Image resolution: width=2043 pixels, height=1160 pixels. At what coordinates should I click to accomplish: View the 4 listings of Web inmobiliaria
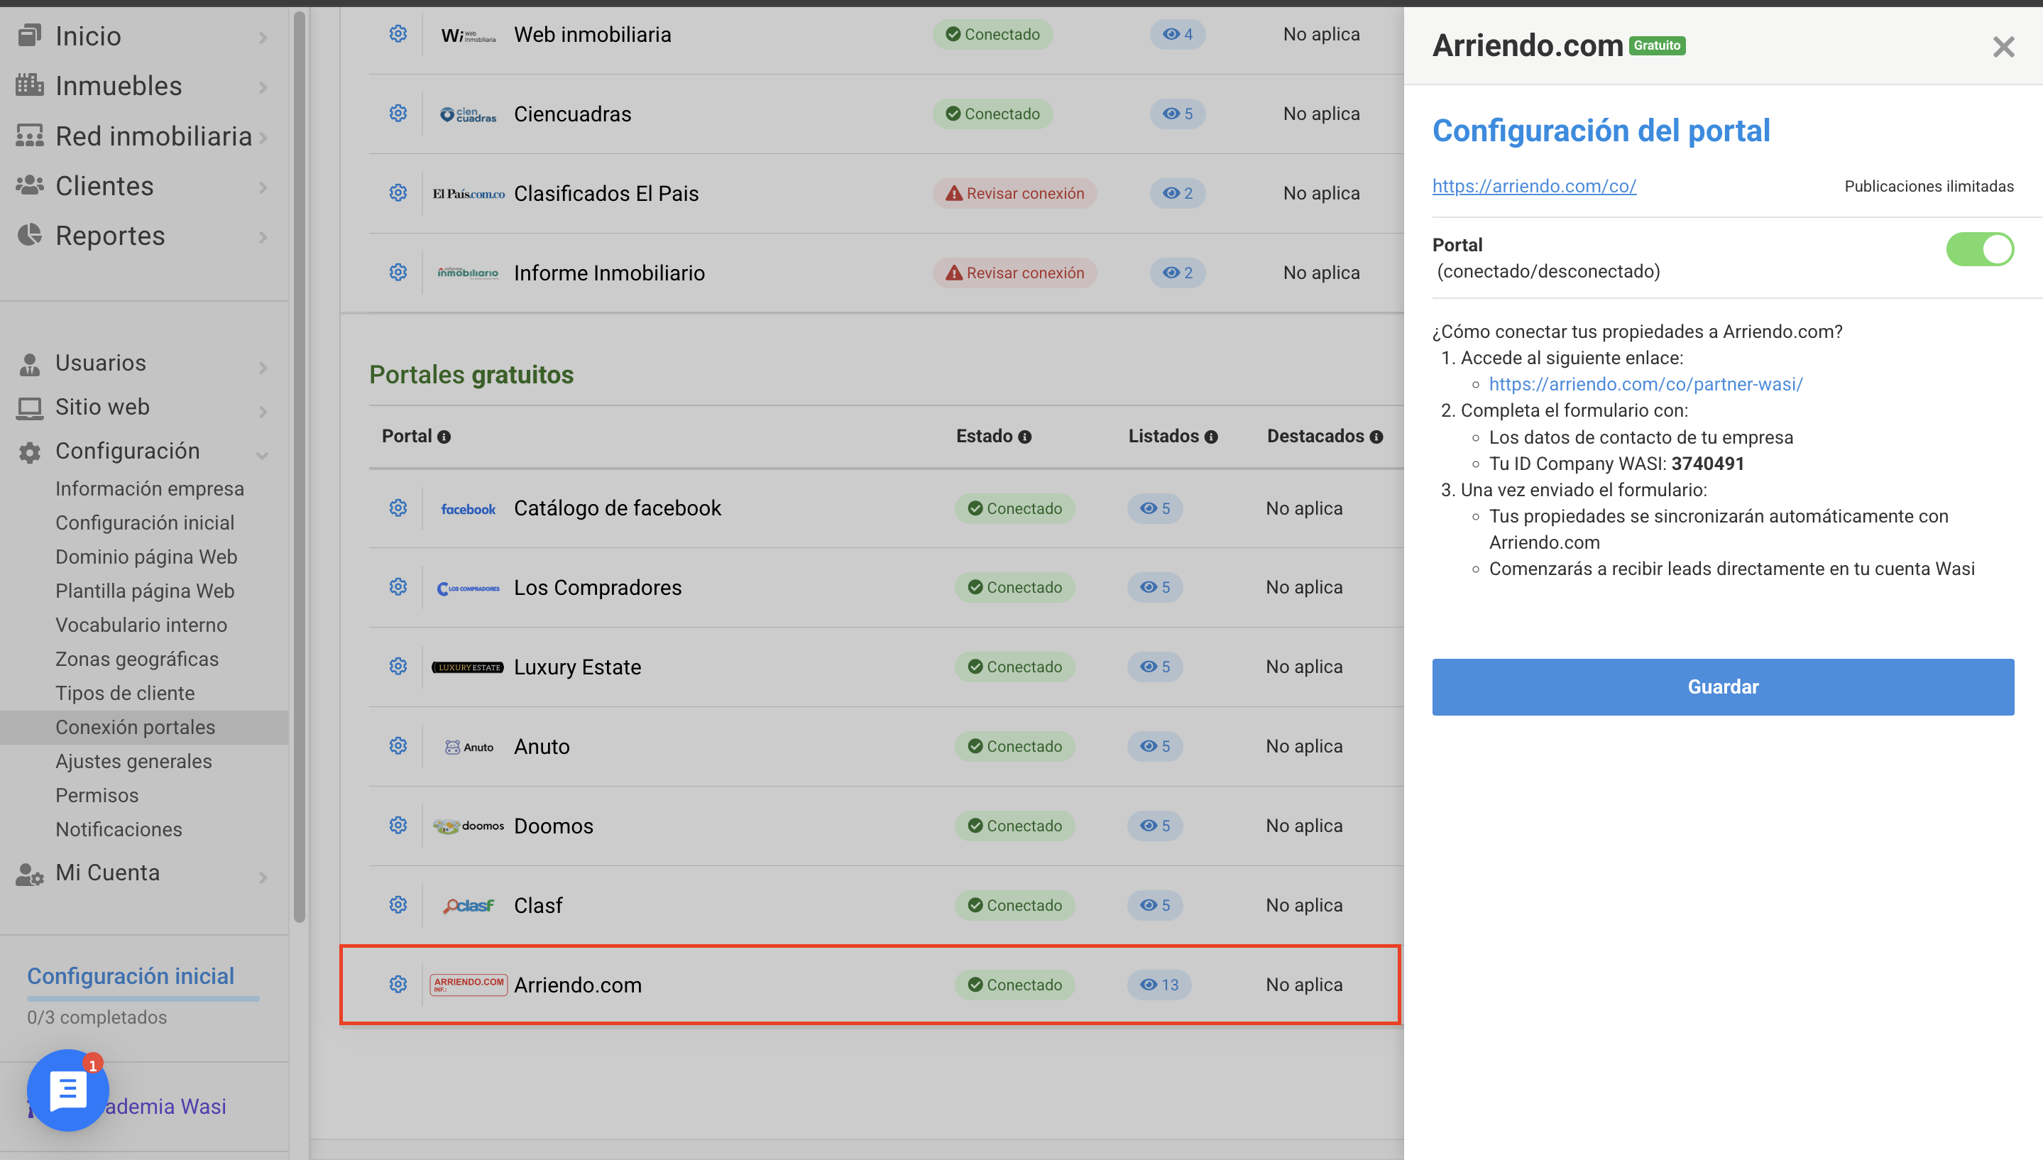[1177, 34]
